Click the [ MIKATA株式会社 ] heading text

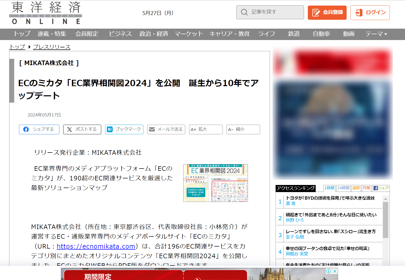click(49, 63)
